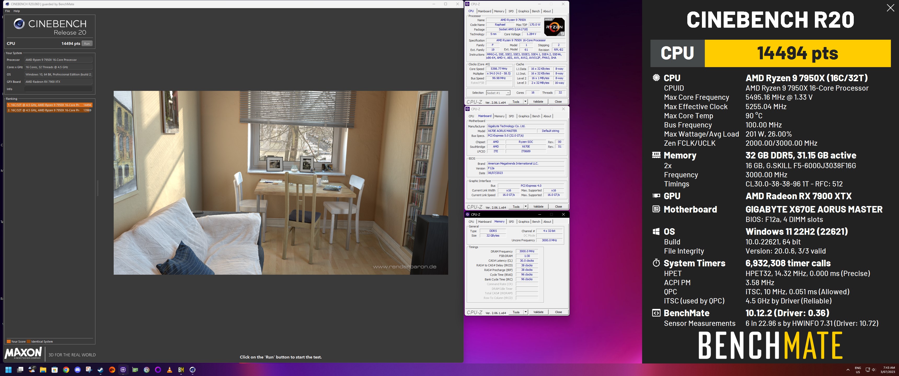Launch Google Chrome from the taskbar
The image size is (899, 376).
click(x=66, y=370)
